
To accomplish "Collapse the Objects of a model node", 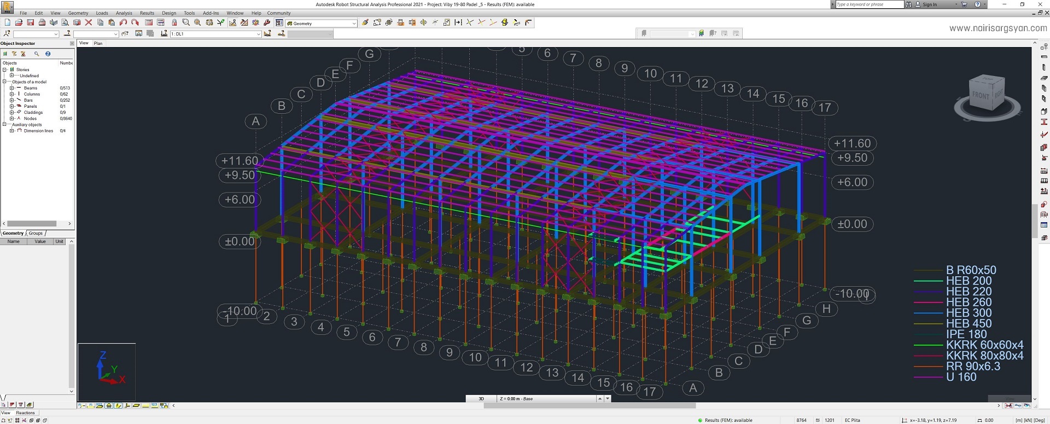I will [4, 82].
